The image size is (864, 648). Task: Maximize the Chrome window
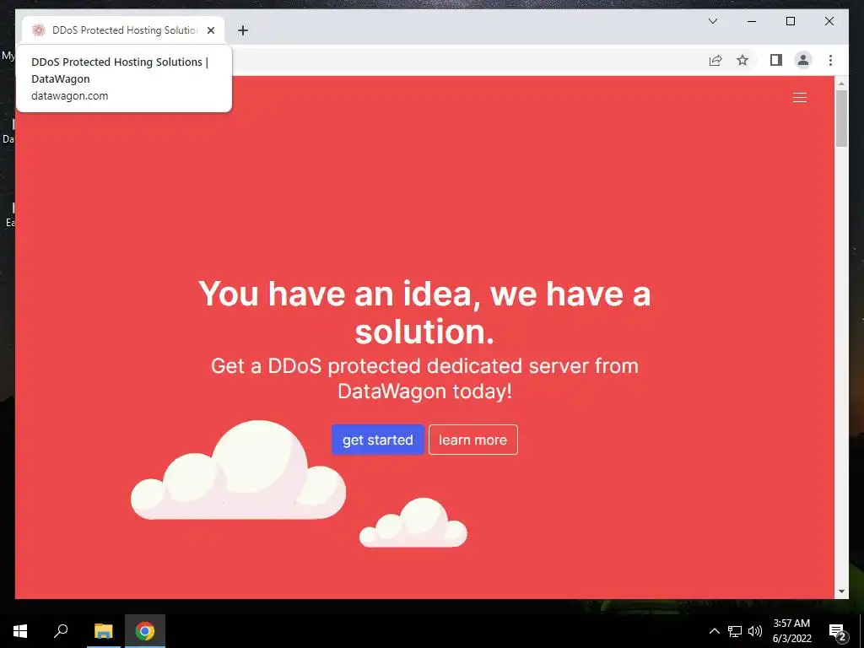(790, 21)
